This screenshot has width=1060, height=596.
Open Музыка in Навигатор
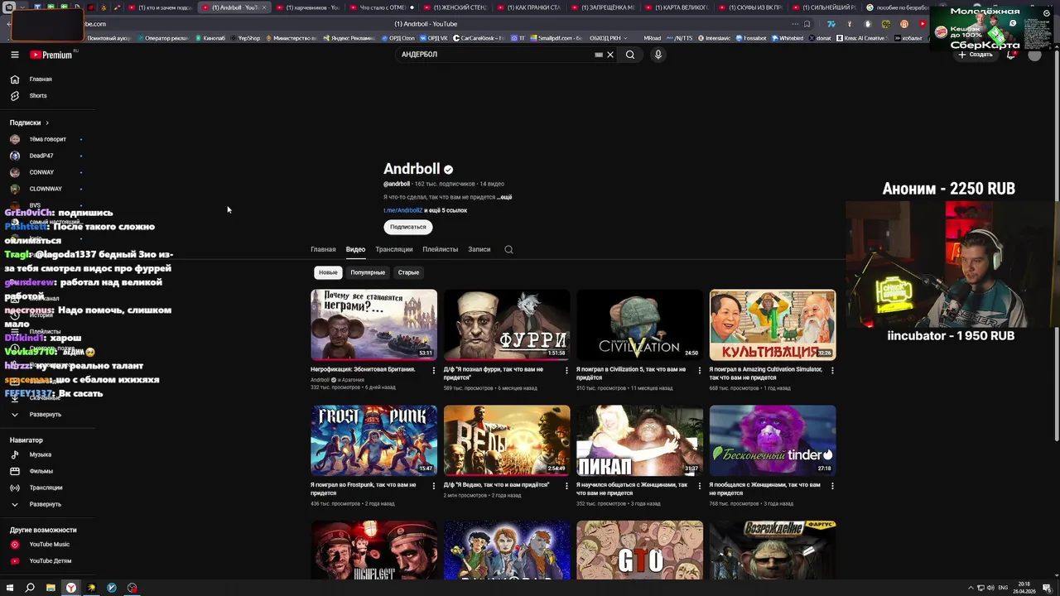[x=40, y=454]
